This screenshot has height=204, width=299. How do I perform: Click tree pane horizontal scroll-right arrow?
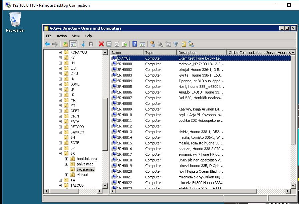point(99,191)
